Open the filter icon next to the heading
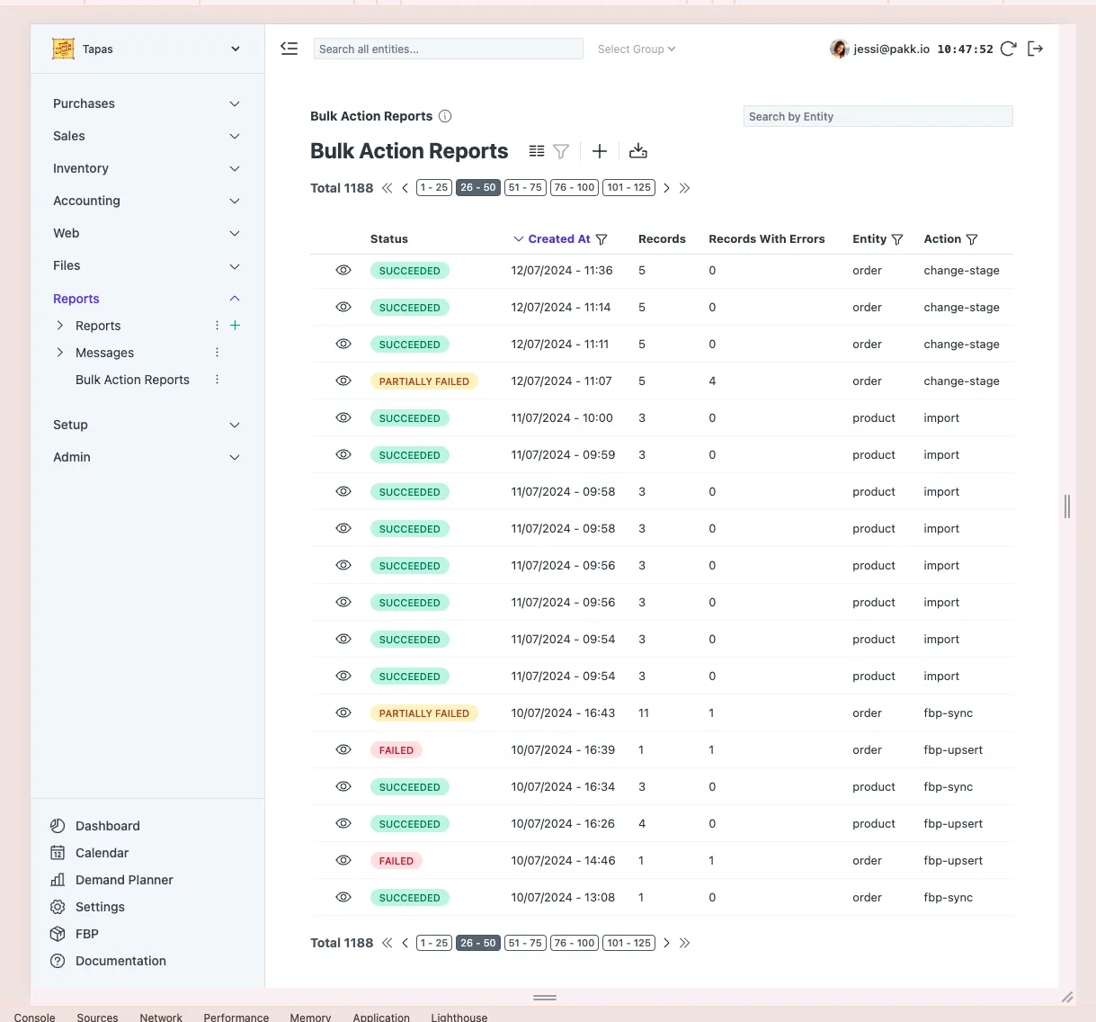Viewport: 1096px width, 1022px height. [x=560, y=151]
